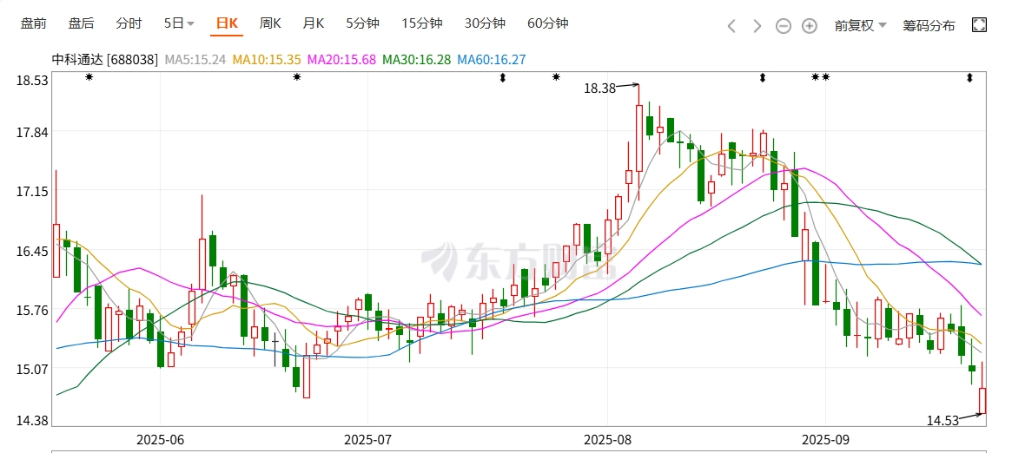The width and height of the screenshot is (1012, 453).
Task: Switch to the 5分钟 chart
Action: (363, 23)
